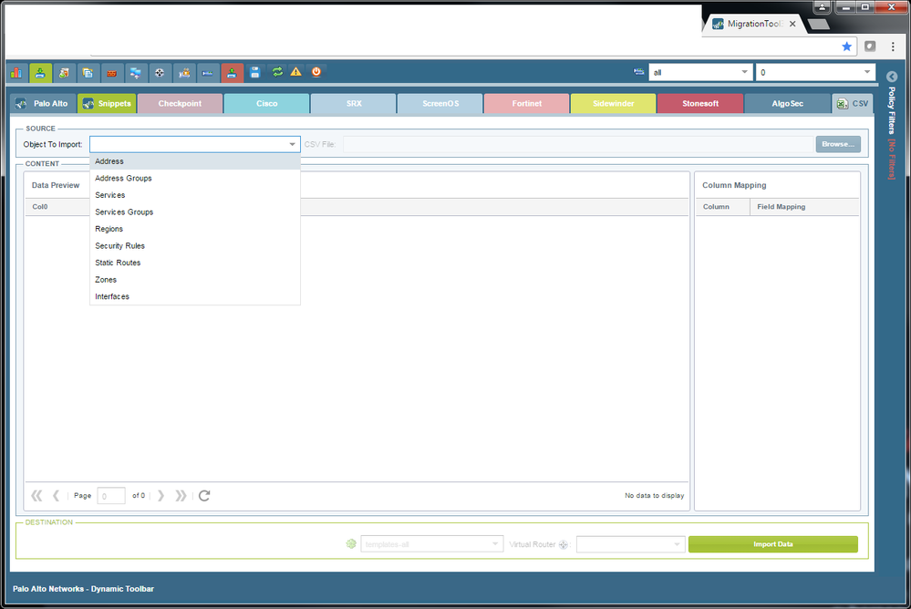Click the floppy disk save toolbar icon
Screen dimensions: 911x609
(x=254, y=72)
